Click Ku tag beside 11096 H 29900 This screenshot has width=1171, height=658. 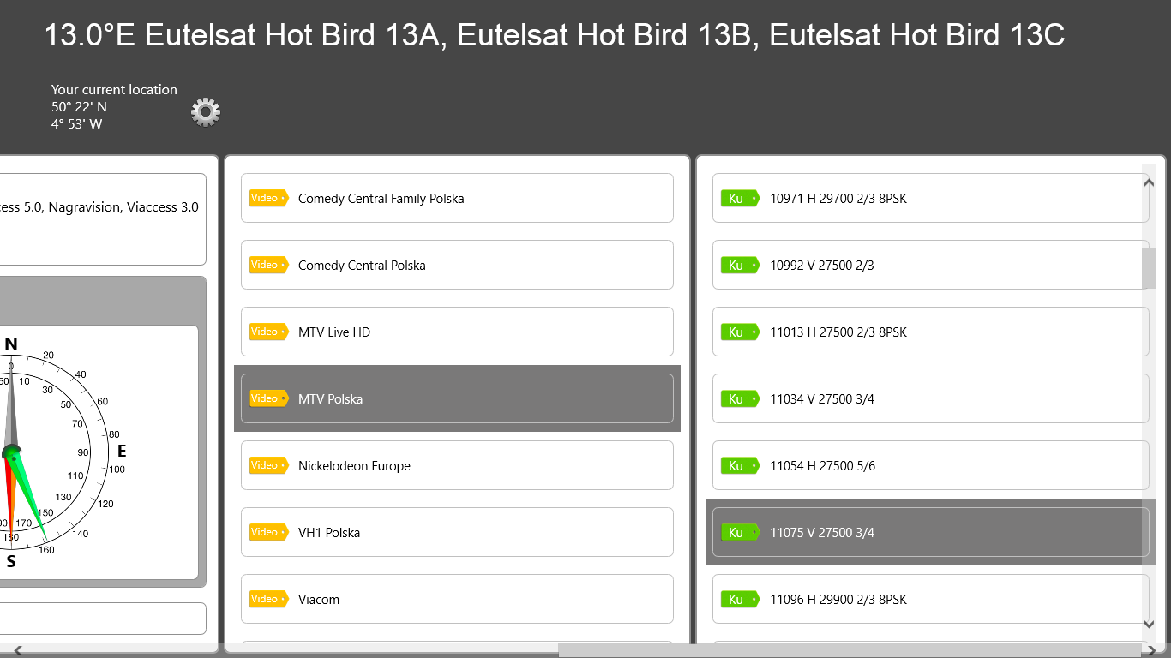739,599
